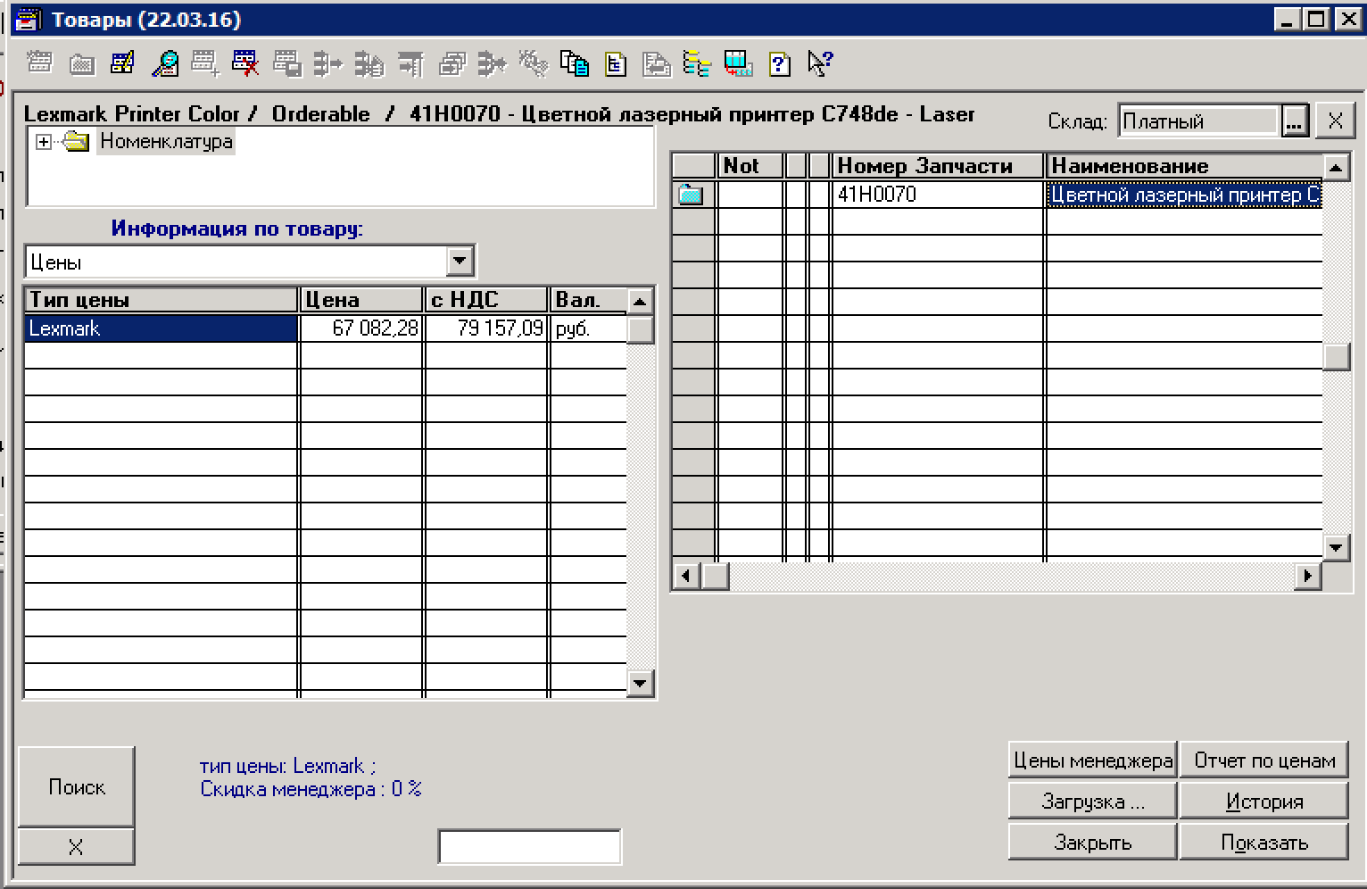The height and width of the screenshot is (889, 1367).
Task: Click the Поиск search button
Action: [x=77, y=786]
